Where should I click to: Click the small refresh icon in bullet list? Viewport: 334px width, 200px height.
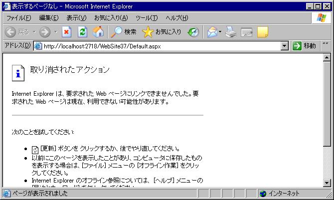[x=35, y=150]
